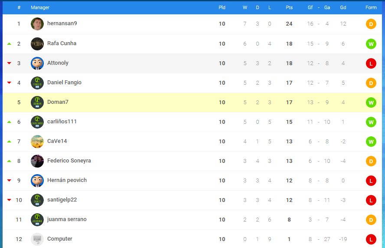Image resolution: width=385 pixels, height=248 pixels.
Task: Click the Form column header
Action: pos(371,7)
